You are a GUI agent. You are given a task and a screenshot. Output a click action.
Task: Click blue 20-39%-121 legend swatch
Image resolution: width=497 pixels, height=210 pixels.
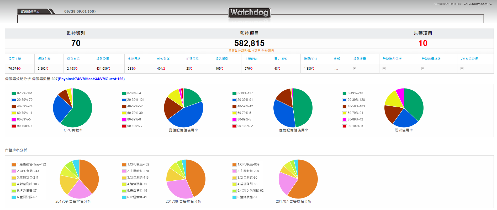coord(124,100)
